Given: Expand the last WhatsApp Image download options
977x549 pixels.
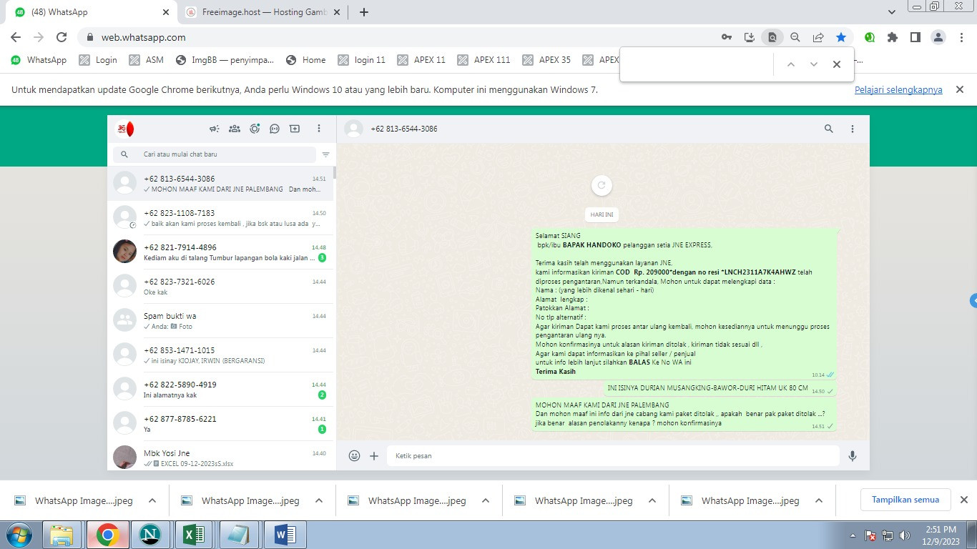Looking at the screenshot, I should pos(819,500).
